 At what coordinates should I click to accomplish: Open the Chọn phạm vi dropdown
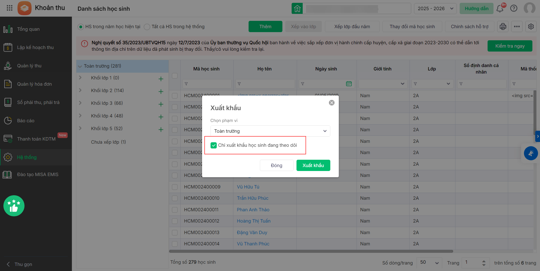pyautogui.click(x=270, y=131)
